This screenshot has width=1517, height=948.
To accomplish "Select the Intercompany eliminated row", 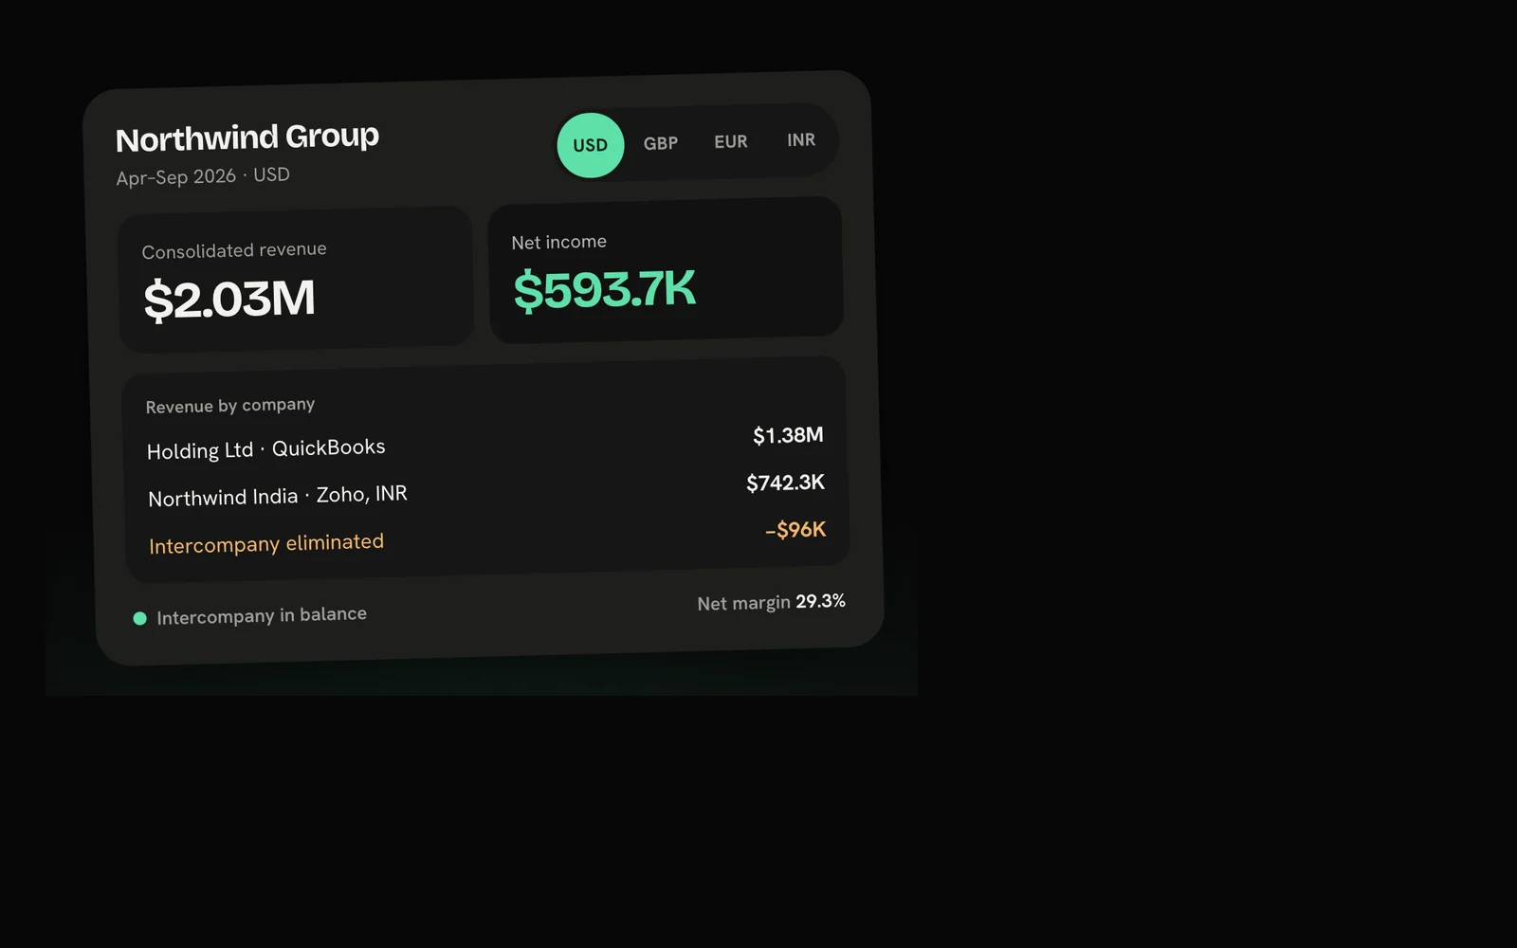I will (487, 537).
